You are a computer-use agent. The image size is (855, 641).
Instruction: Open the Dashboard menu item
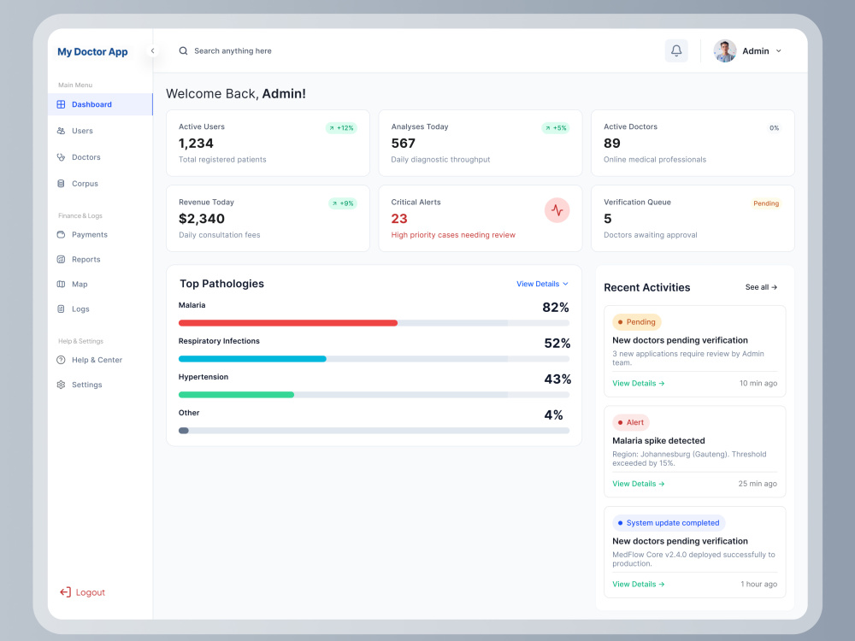click(x=100, y=104)
